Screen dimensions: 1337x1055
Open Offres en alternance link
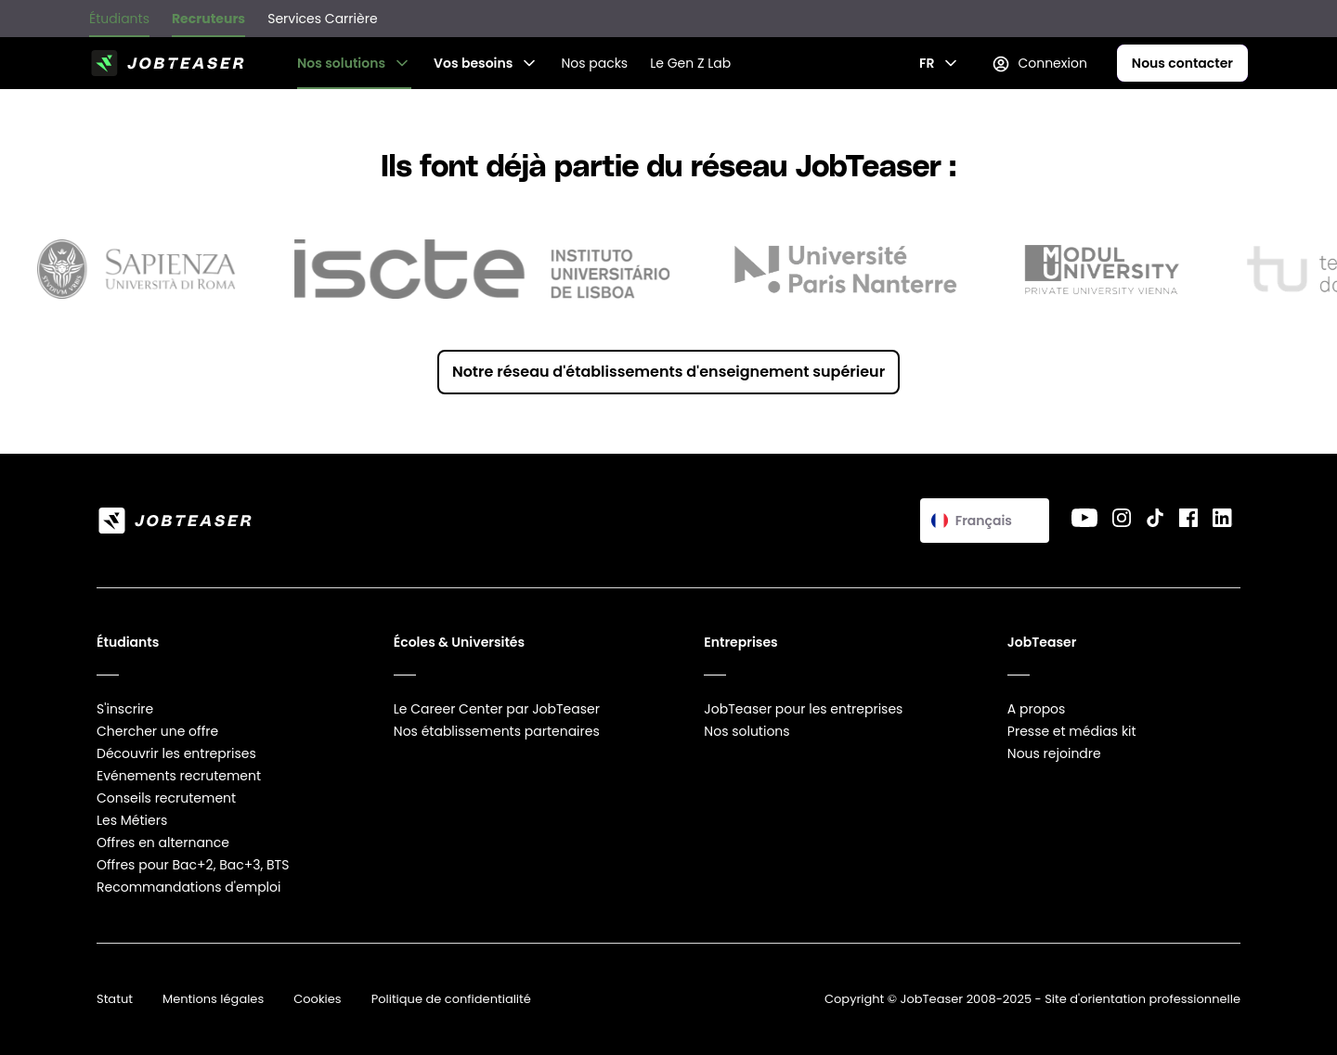coord(162,843)
